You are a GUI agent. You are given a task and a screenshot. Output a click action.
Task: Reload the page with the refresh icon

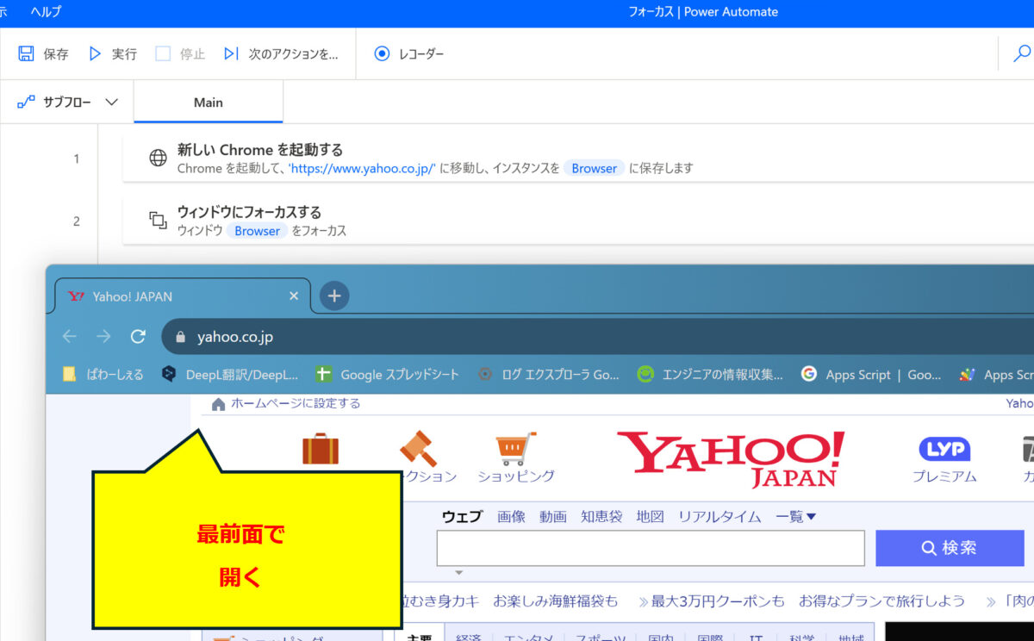pos(138,336)
